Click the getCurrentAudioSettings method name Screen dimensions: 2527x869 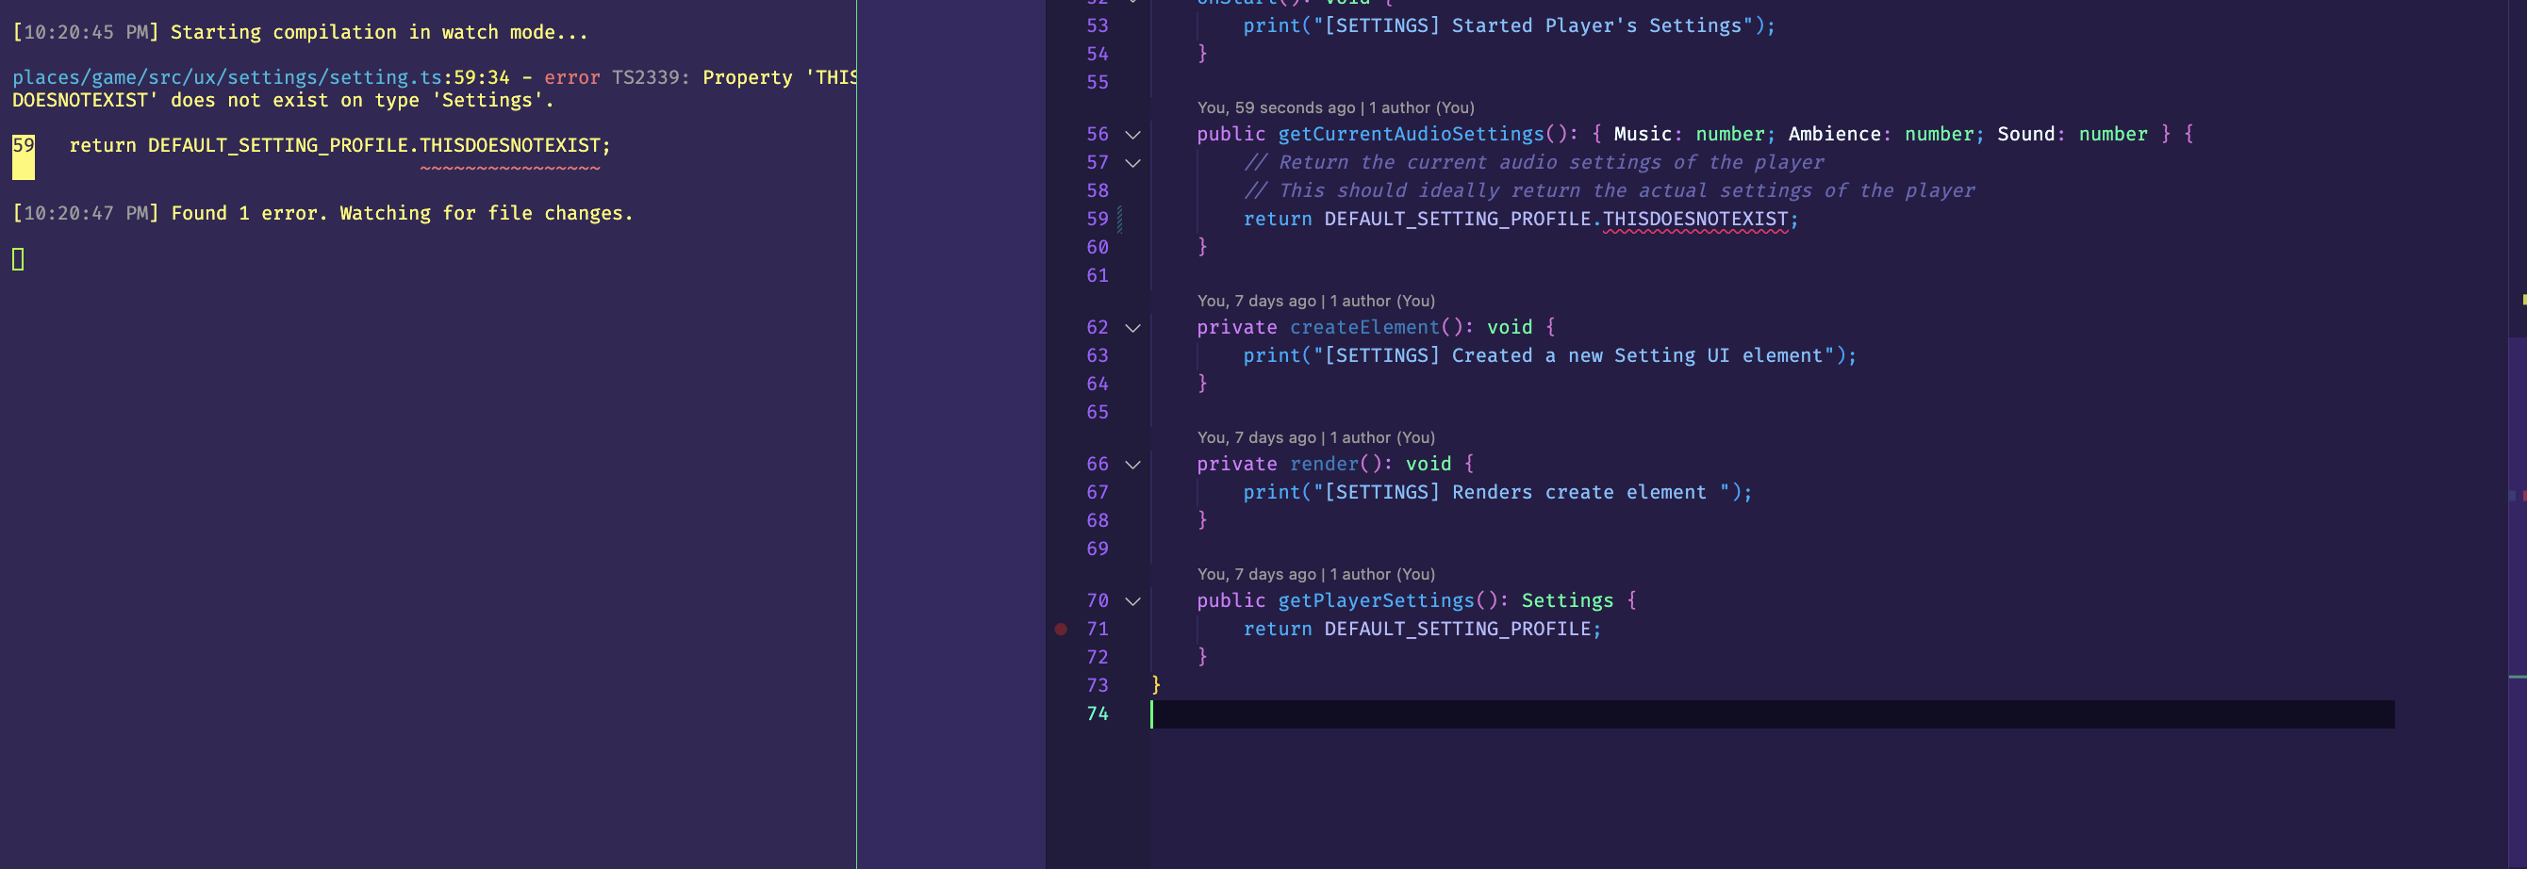[1411, 135]
